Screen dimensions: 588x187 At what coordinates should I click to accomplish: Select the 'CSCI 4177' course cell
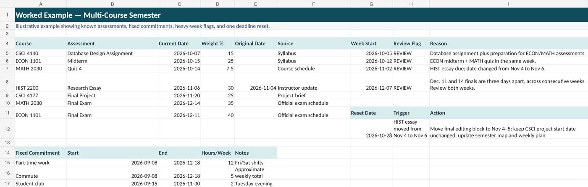(40, 95)
